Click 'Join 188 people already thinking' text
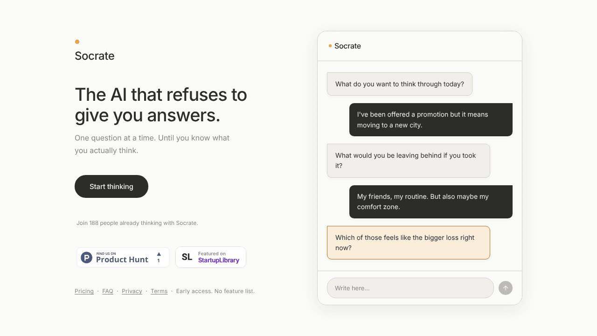597x336 pixels. pyautogui.click(x=137, y=223)
